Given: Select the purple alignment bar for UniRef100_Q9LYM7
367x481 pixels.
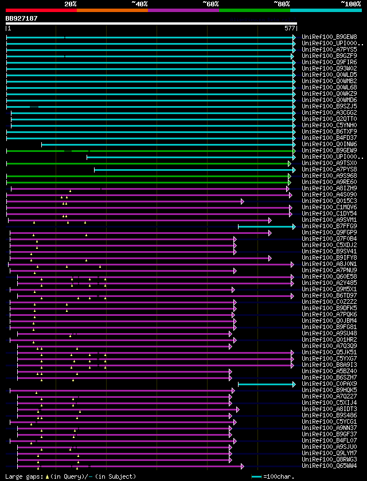Looking at the screenshot, I should [123, 453].
